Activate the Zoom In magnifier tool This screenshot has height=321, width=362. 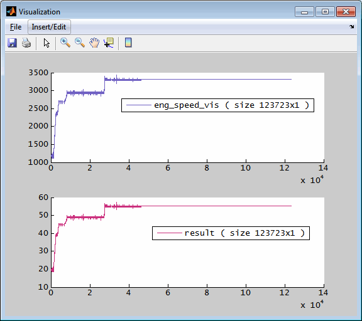tap(65, 43)
